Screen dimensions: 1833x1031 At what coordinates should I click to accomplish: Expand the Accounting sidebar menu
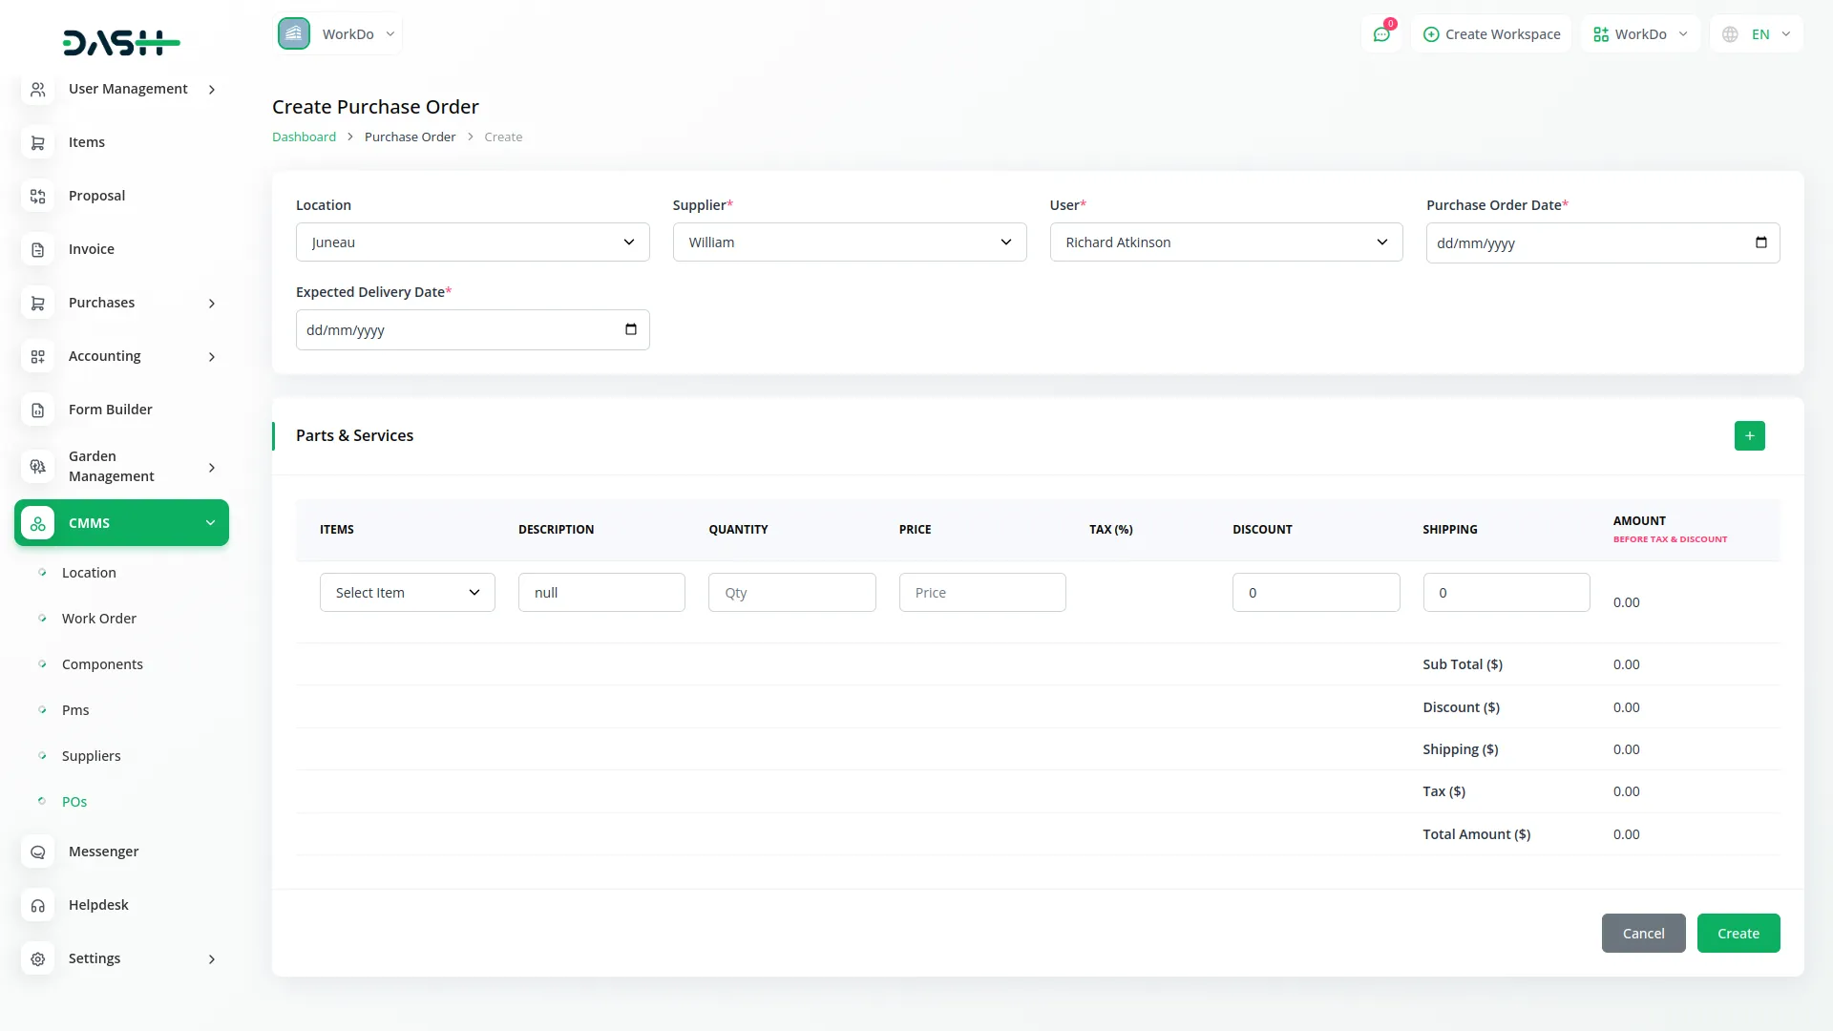point(211,356)
